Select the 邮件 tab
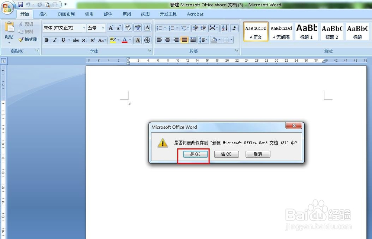Screen dimensions: 372x239 point(108,14)
